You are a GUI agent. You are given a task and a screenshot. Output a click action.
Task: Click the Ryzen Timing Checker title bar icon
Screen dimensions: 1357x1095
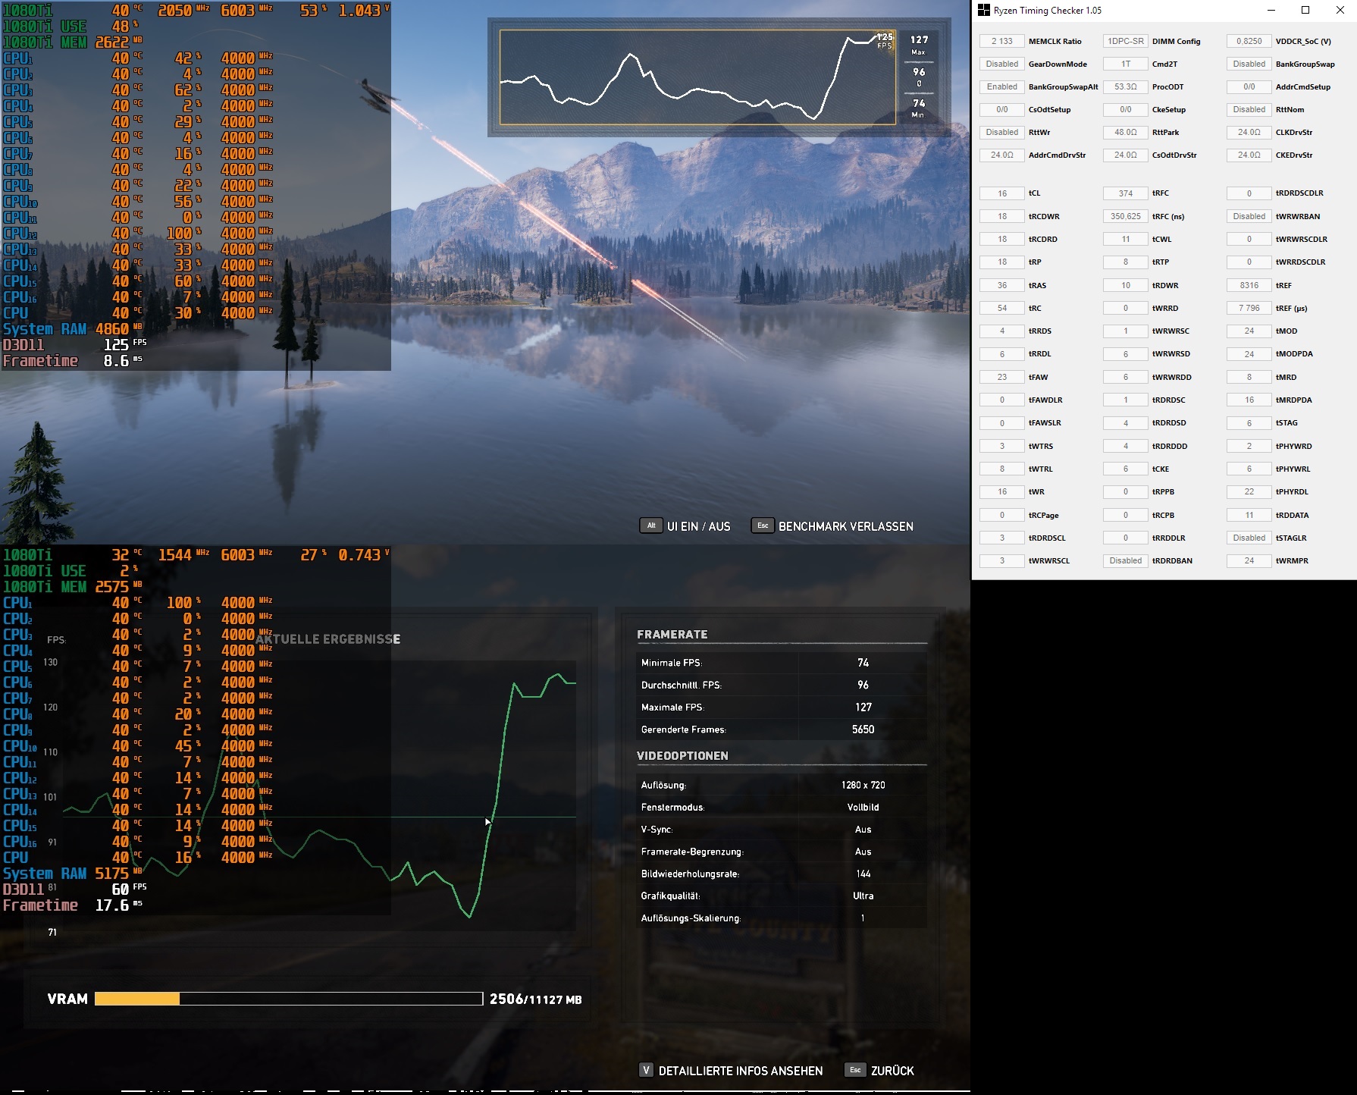(x=983, y=11)
